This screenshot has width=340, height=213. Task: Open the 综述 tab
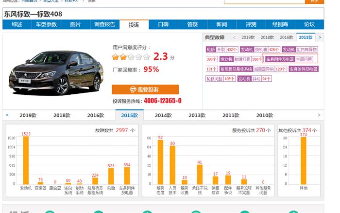pos(17,24)
